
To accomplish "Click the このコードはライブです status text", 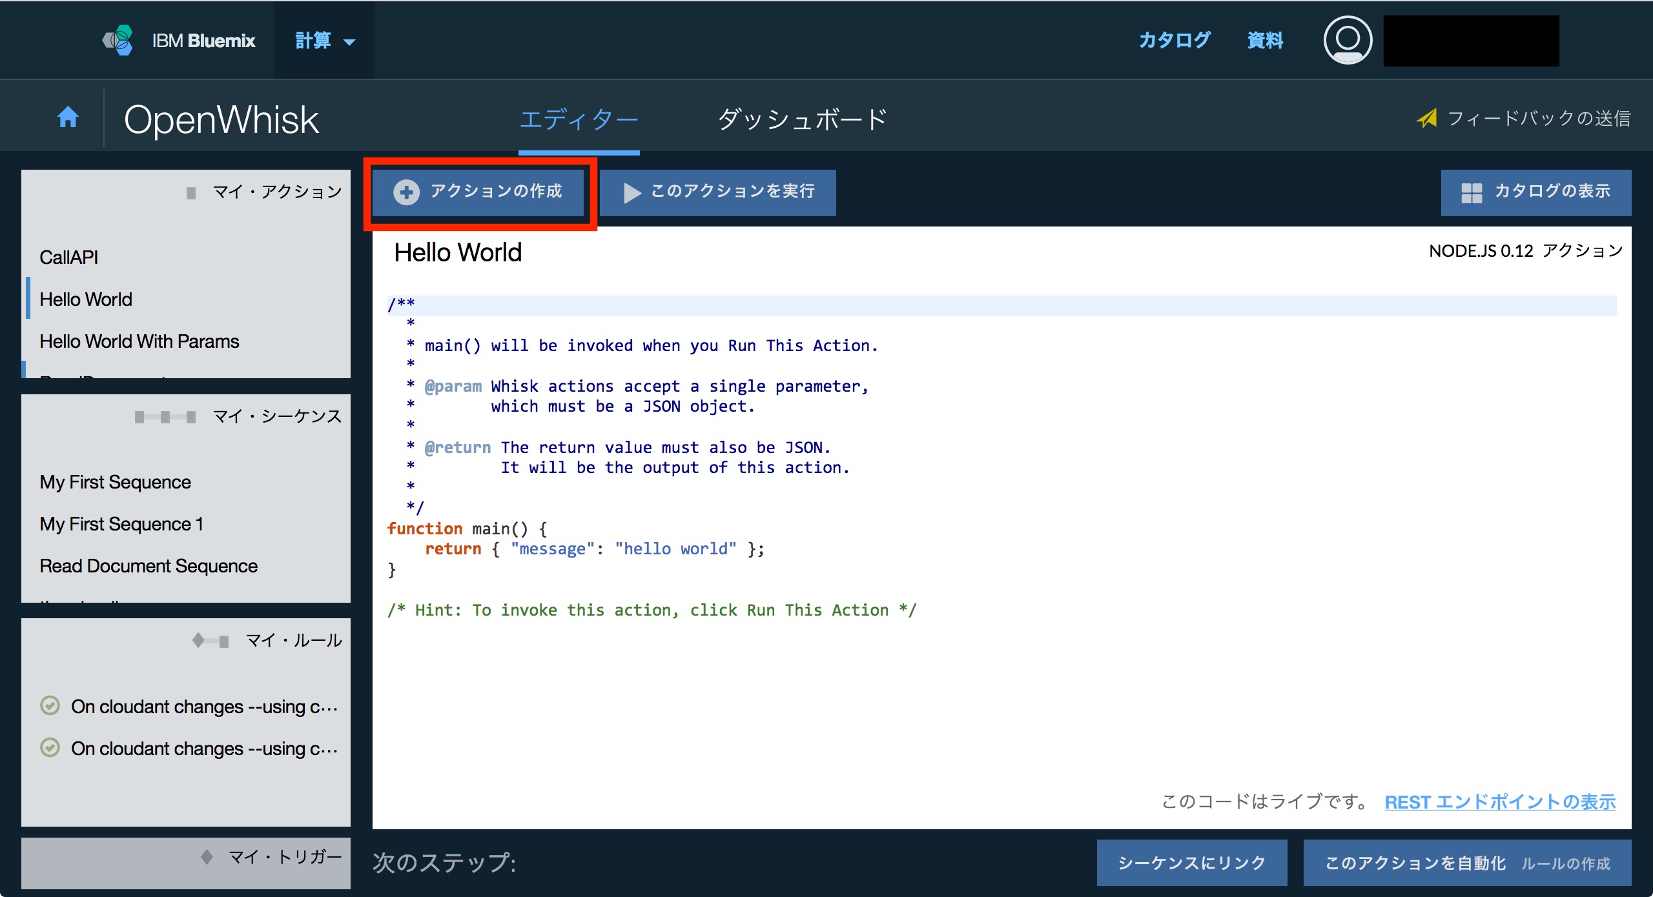I will [x=1265, y=801].
